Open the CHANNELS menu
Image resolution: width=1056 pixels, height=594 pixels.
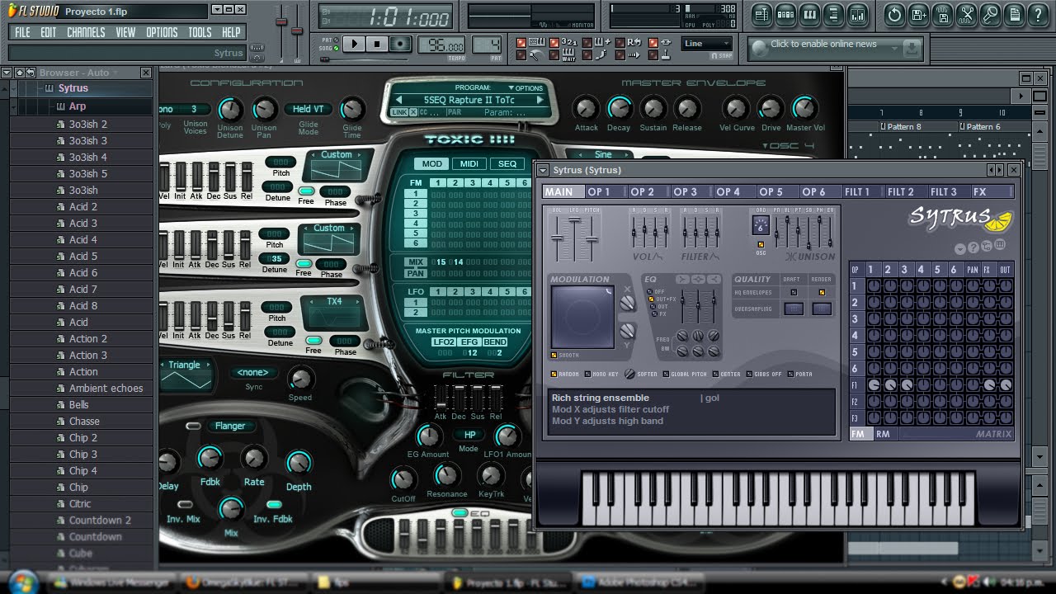pyautogui.click(x=86, y=32)
